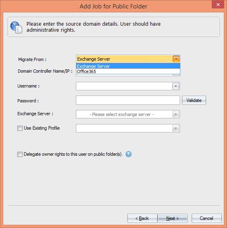
Task: Go to Next step
Action: (173, 218)
